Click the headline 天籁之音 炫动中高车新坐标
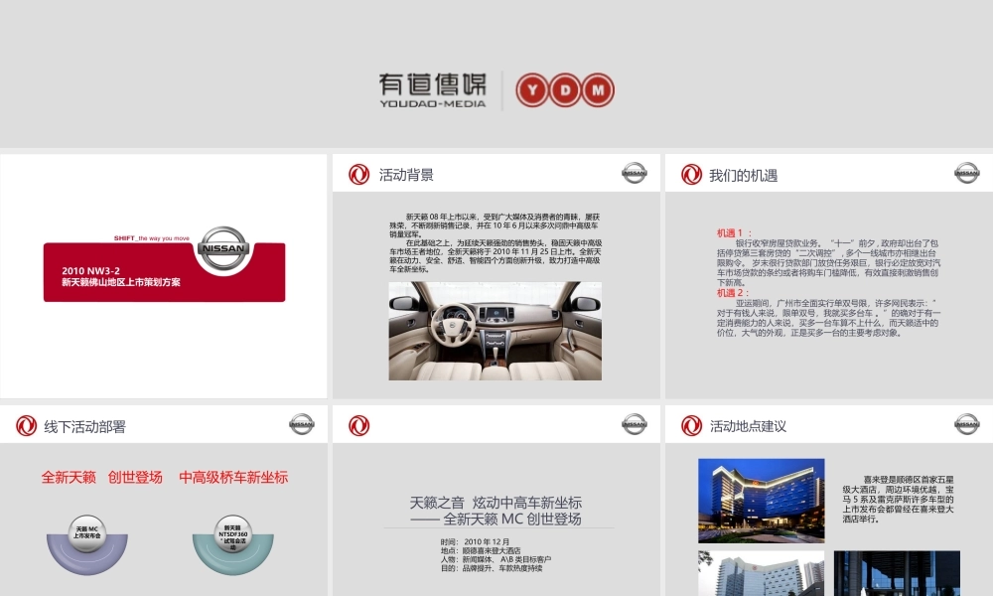This screenshot has width=993, height=596. coord(496,503)
